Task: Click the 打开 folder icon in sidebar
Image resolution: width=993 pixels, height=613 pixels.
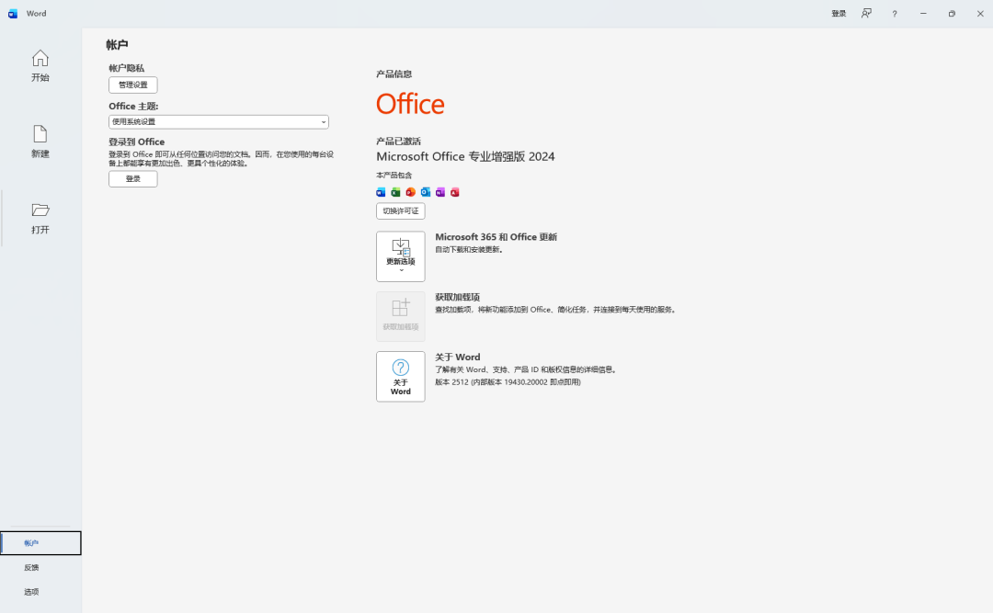Action: (40, 218)
